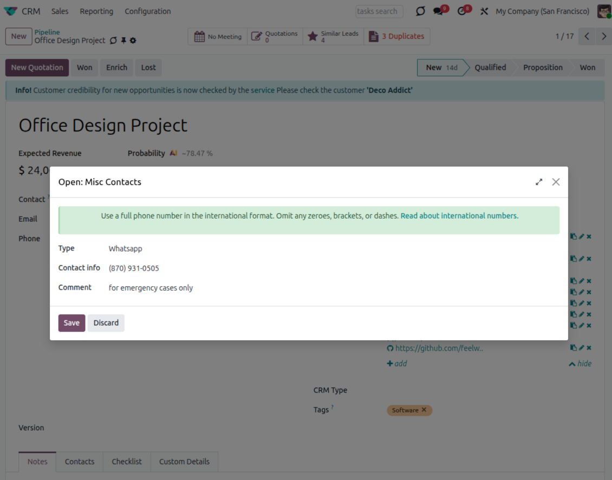
Task: Open the activities clock icon
Action: click(462, 11)
